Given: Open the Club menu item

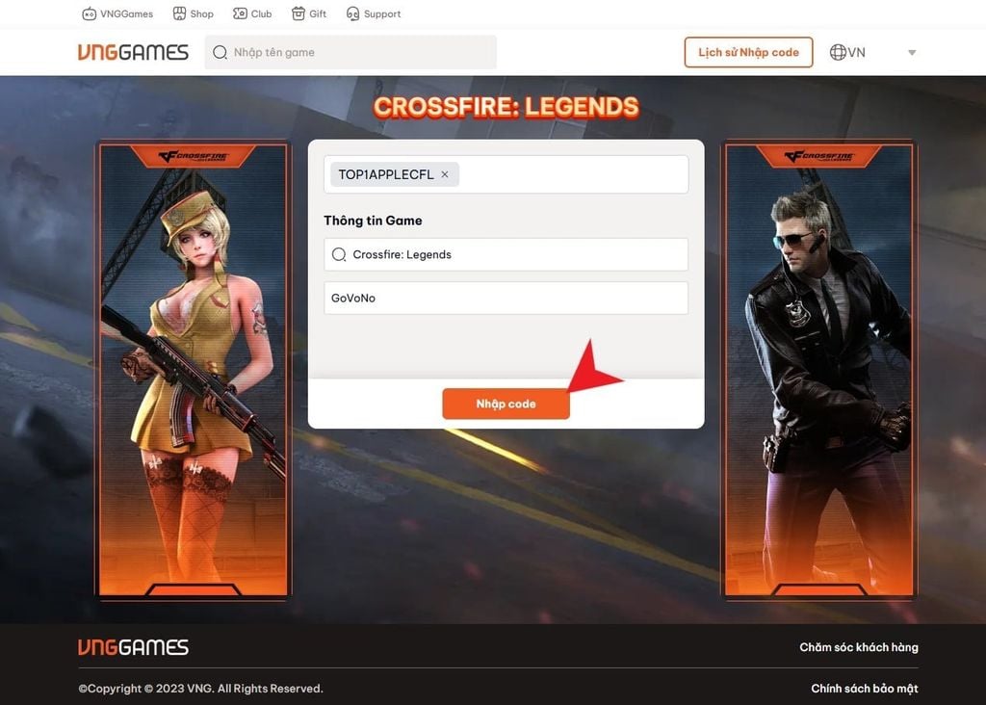Looking at the screenshot, I should coord(251,13).
